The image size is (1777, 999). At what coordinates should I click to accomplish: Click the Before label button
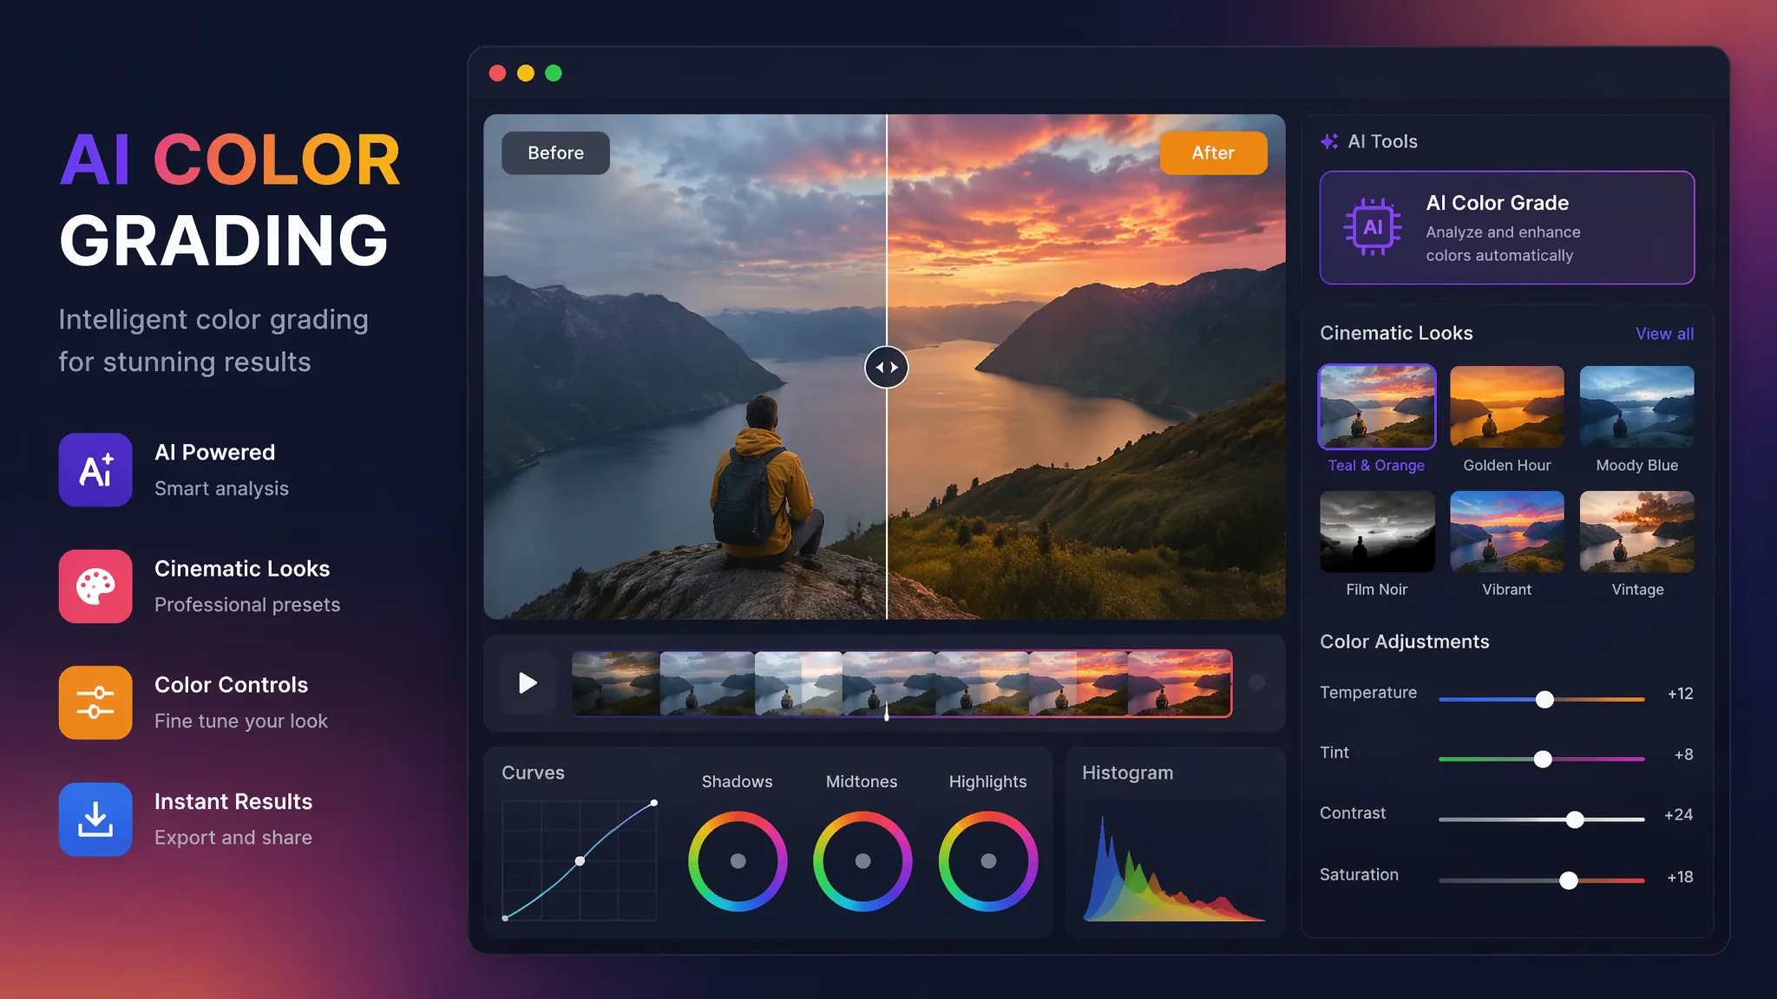[x=555, y=153]
